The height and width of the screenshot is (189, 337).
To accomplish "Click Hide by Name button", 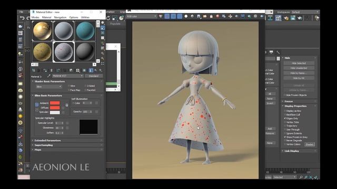I will (x=299, y=73).
